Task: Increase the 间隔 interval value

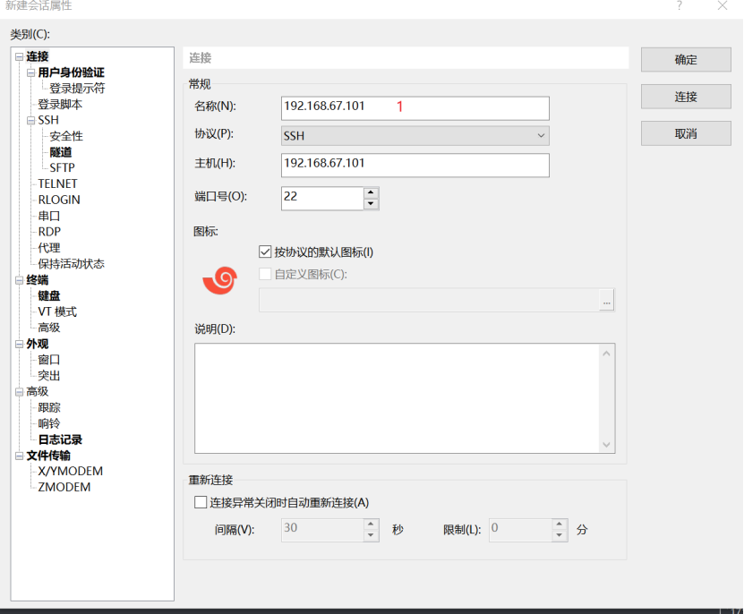Action: tap(371, 524)
